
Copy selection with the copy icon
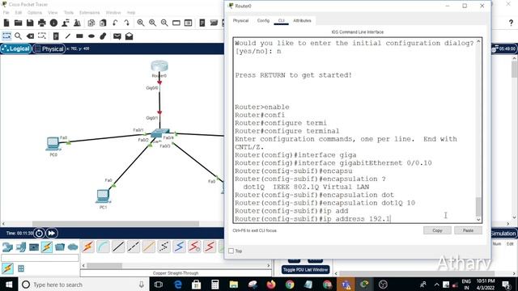click(91, 23)
